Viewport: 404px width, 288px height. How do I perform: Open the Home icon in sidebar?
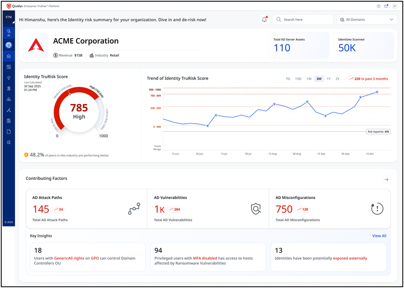click(9, 56)
